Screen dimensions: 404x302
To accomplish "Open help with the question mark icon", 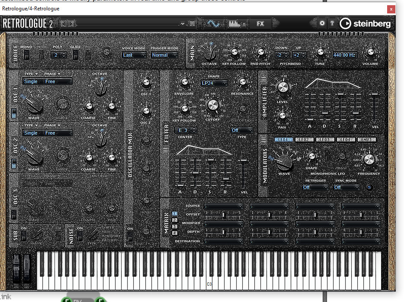I will point(332,23).
